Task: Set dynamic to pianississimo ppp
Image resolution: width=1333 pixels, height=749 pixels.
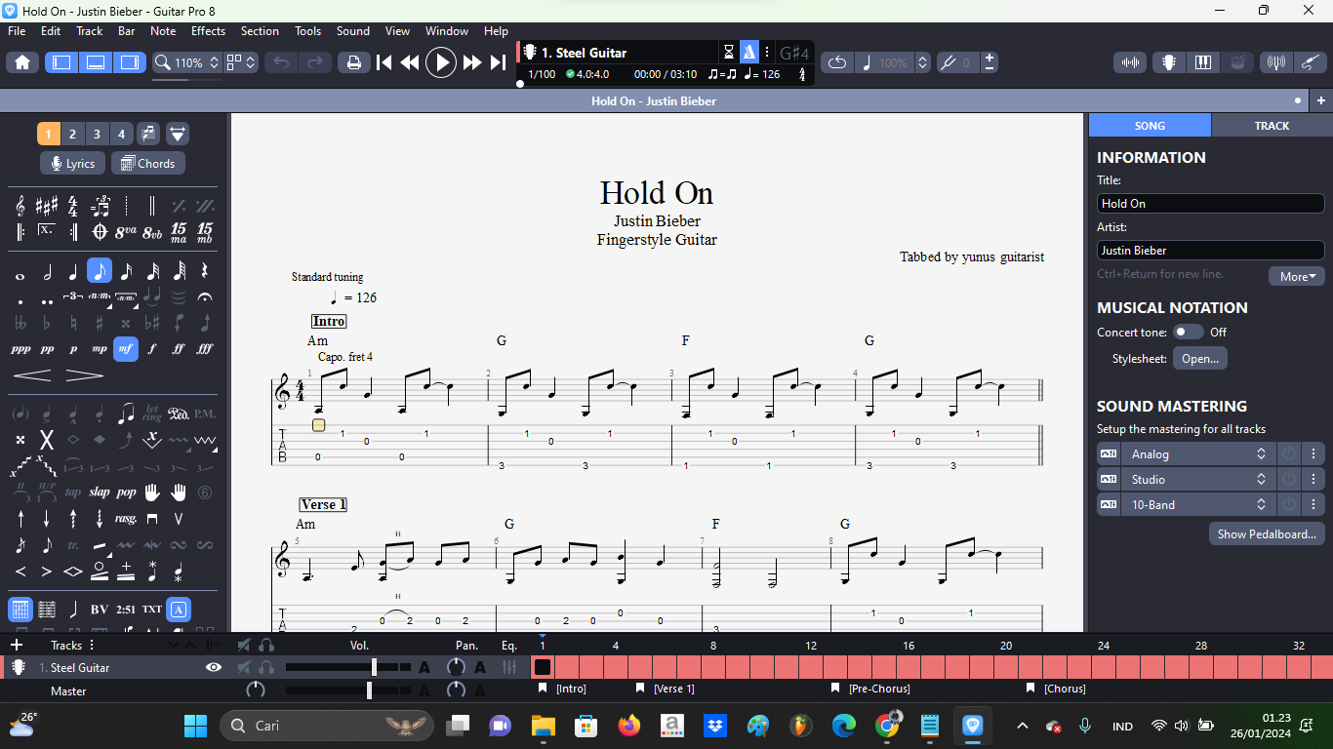Action: tap(20, 349)
